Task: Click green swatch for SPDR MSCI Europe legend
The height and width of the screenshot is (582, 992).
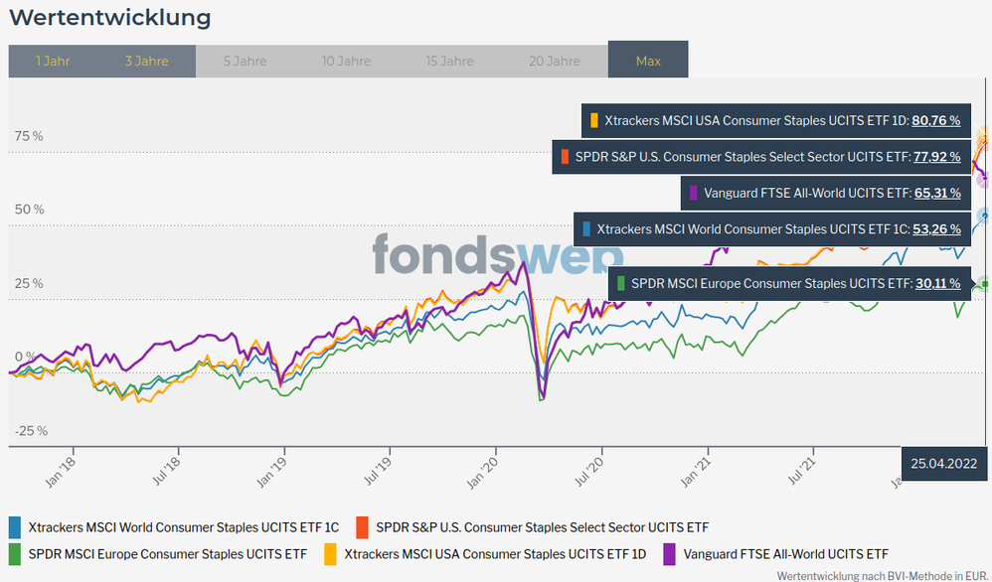Action: [15, 553]
